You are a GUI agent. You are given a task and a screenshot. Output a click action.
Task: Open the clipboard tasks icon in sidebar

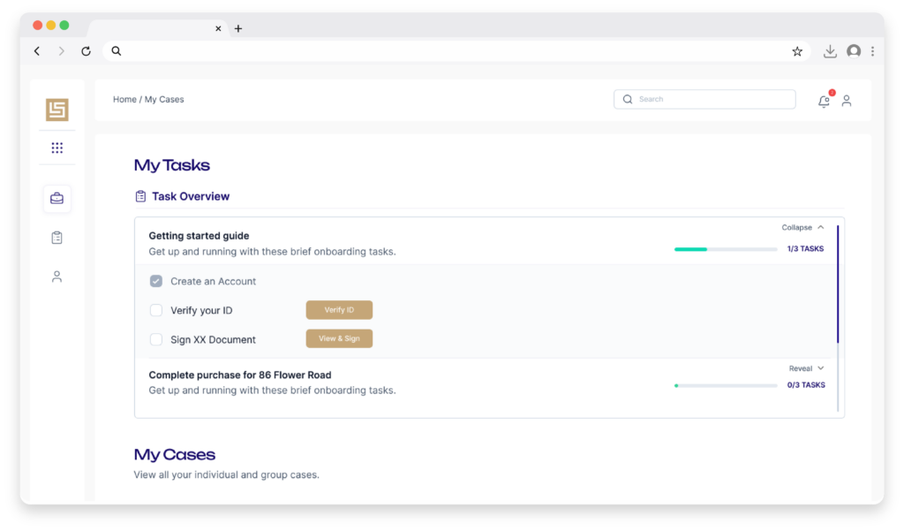(57, 238)
